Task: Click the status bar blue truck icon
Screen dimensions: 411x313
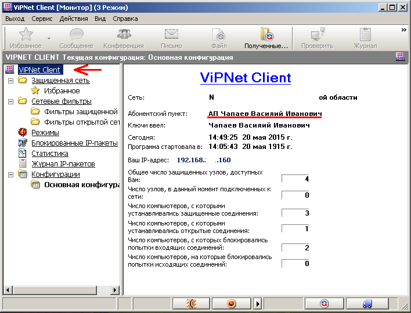Action: [x=367, y=304]
